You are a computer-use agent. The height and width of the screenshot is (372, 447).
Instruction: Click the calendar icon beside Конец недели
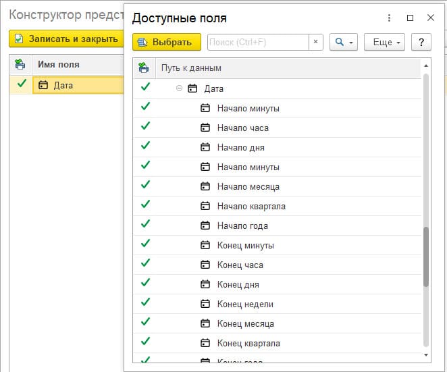(205, 304)
